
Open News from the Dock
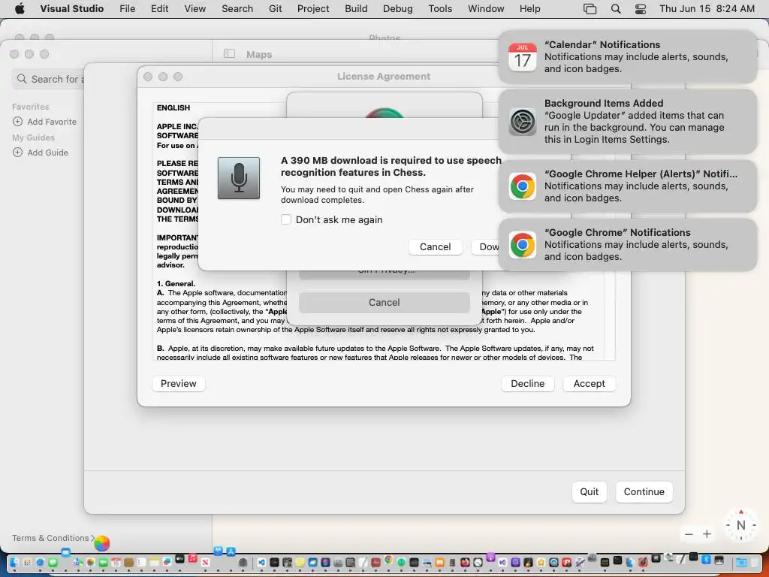206,562
